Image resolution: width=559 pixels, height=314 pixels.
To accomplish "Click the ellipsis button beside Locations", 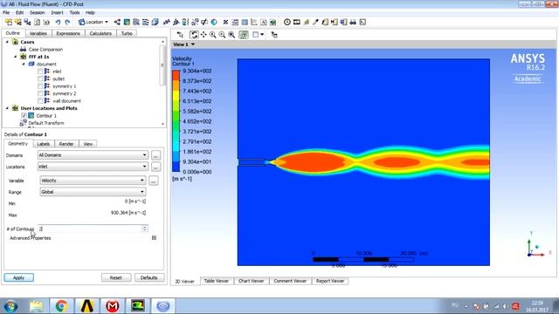I will tap(155, 167).
